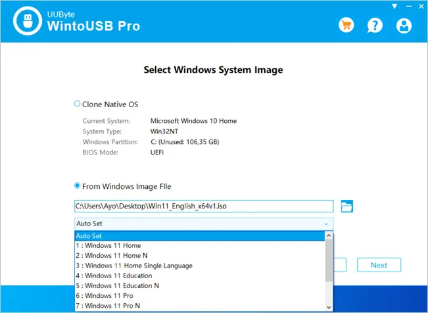This screenshot has height=313, width=428.
Task: Choose Windows 11 Home Single Language
Action: (200, 266)
